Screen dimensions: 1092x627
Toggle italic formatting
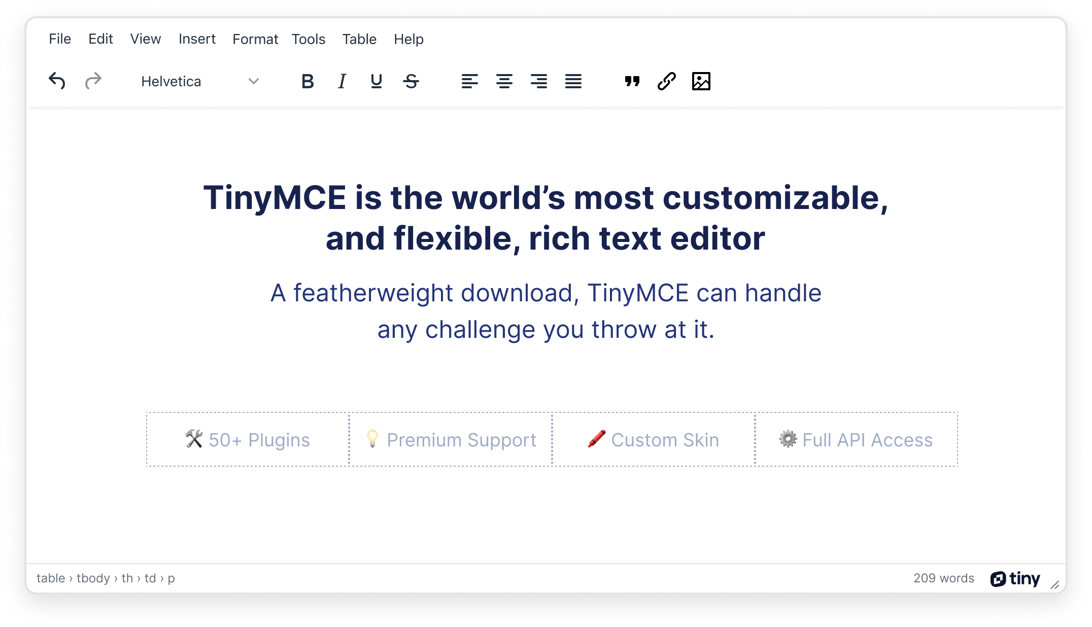[342, 81]
